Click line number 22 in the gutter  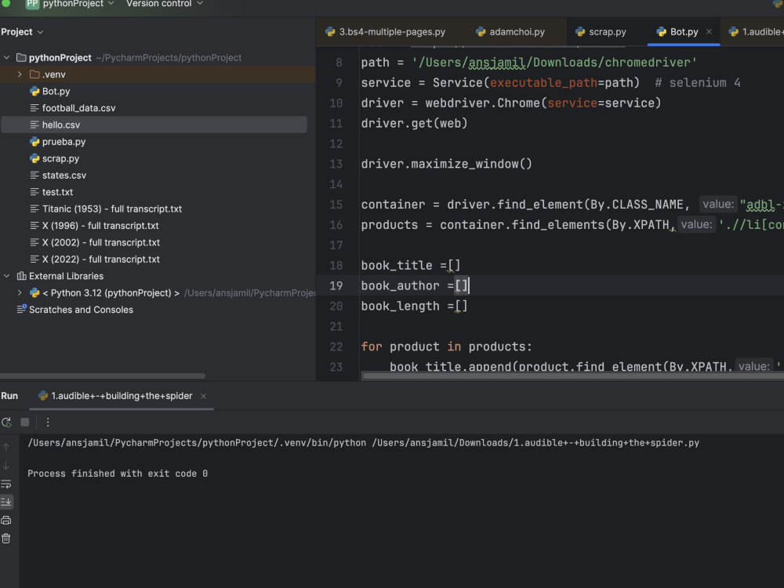336,347
